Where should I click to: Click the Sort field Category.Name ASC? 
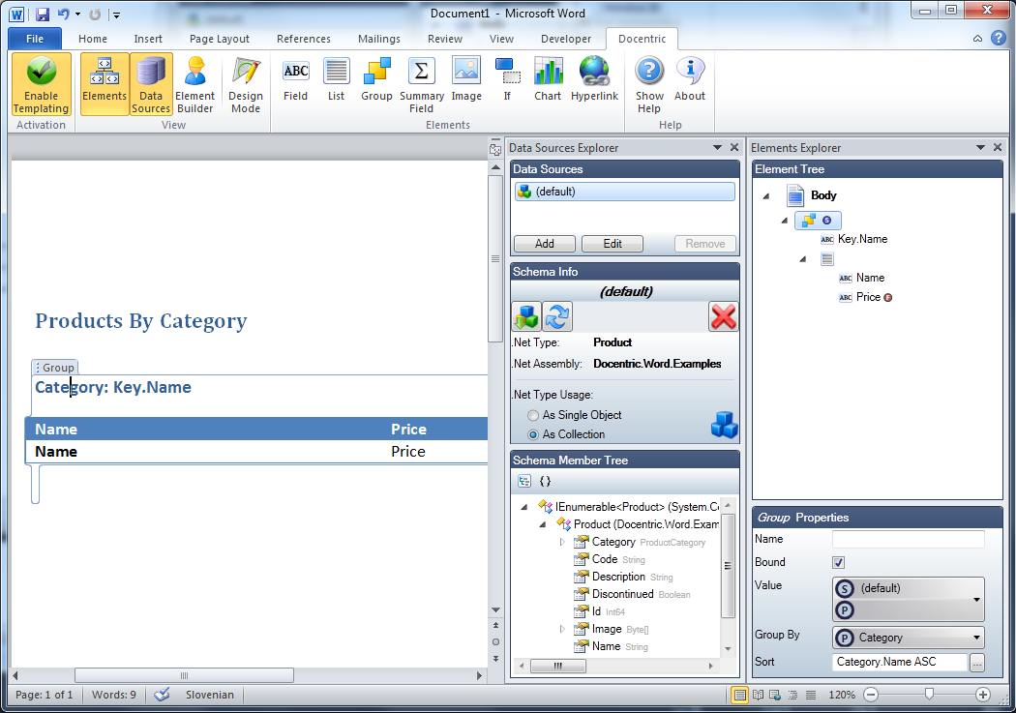tap(899, 662)
